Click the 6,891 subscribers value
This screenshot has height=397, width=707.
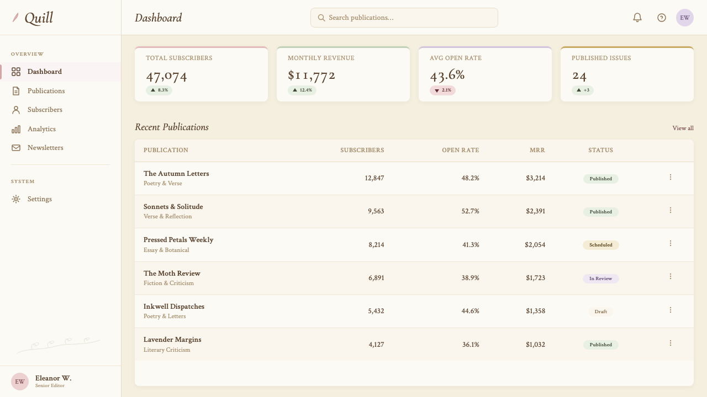point(376,278)
